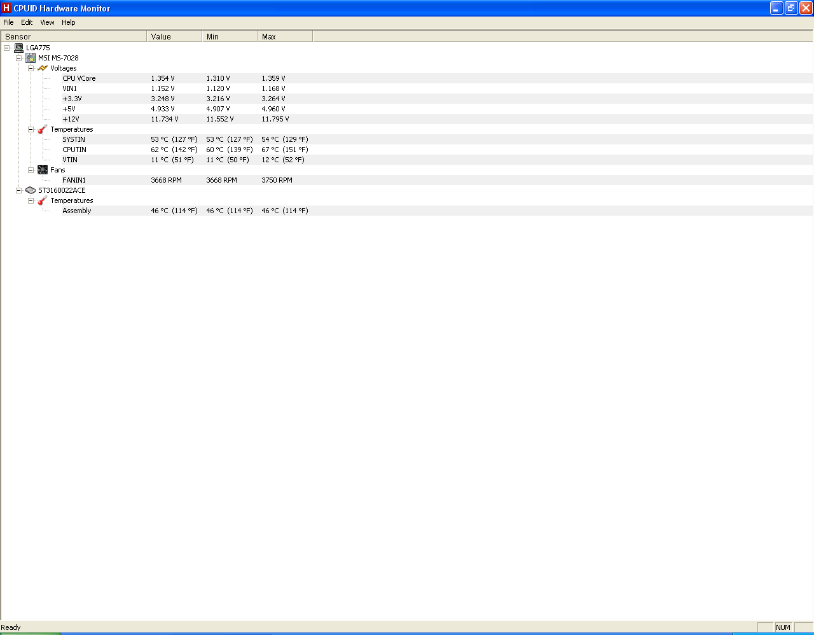Viewport: 814px width, 635px height.
Task: Click the MSI MS-7028 motherboard icon
Action: (31, 58)
